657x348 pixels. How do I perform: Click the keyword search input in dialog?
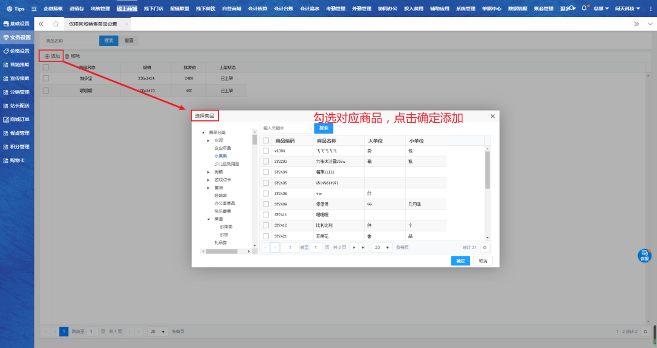pos(286,128)
